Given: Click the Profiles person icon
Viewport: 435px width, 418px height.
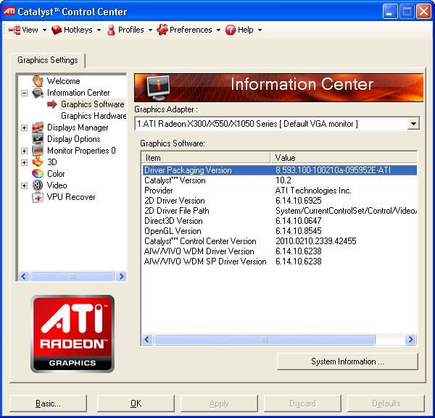Looking at the screenshot, I should click(x=111, y=30).
